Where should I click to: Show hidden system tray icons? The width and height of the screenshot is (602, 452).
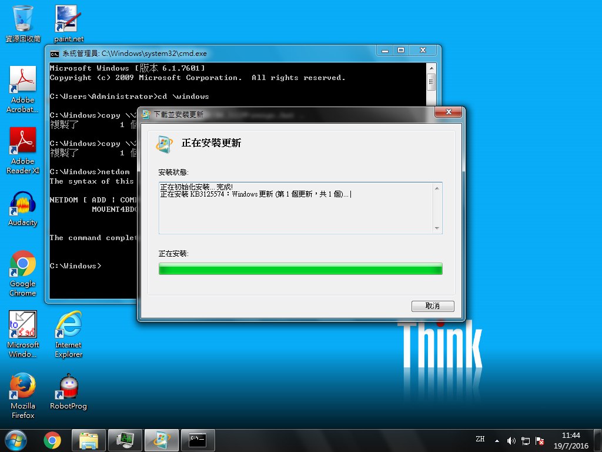coord(497,440)
